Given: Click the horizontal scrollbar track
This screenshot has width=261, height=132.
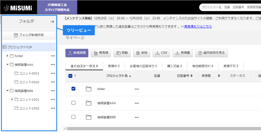Looking at the screenshot, I should point(164,129).
